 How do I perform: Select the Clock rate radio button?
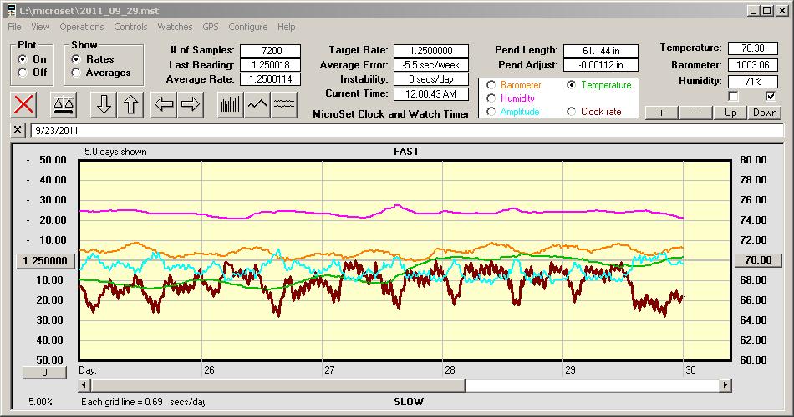pos(571,112)
